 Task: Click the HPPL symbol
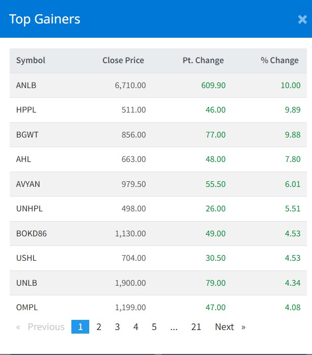point(26,110)
